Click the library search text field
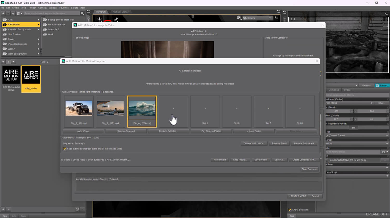Screen dimensions: 390x218 pyautogui.click(x=52, y=13)
